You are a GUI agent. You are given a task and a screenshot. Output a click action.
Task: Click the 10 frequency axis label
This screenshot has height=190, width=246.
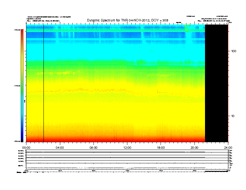click(233, 116)
